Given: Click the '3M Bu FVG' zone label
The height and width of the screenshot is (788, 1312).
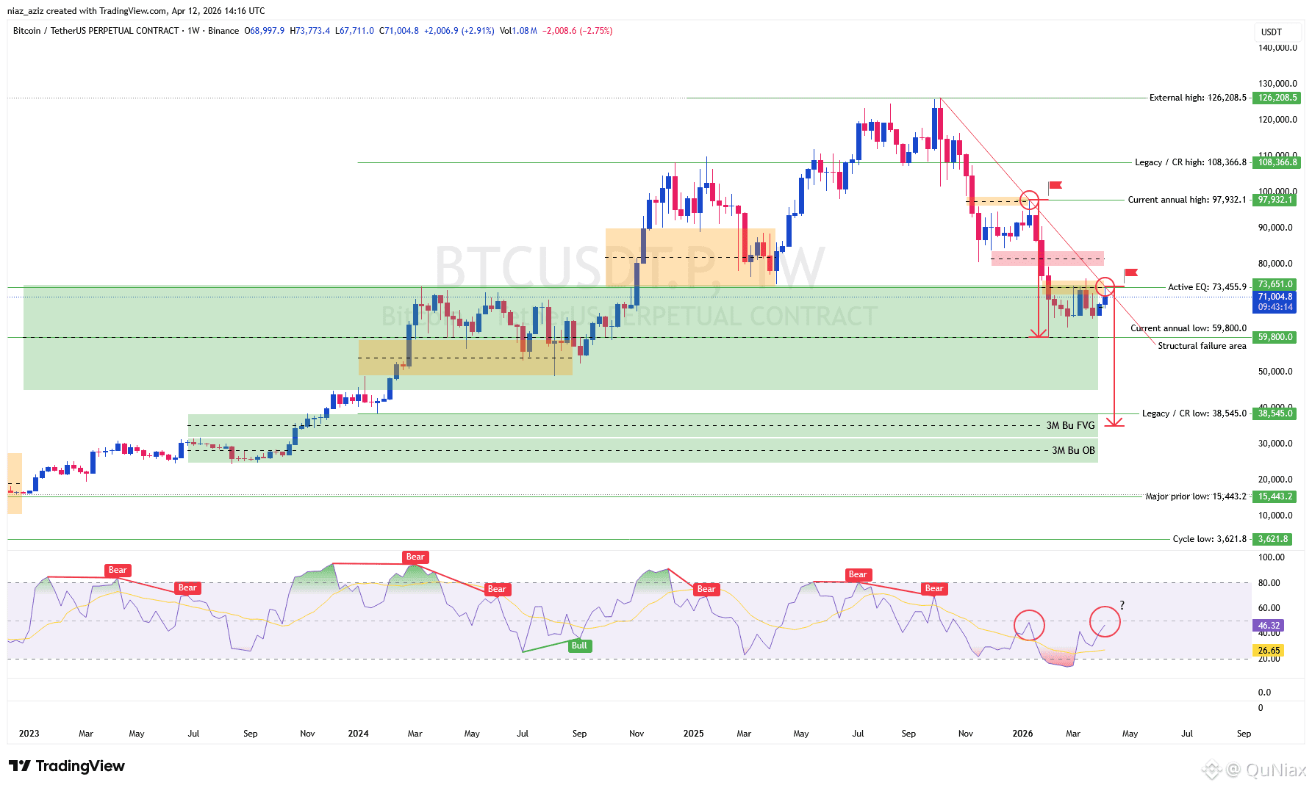Looking at the screenshot, I should 1071,425.
